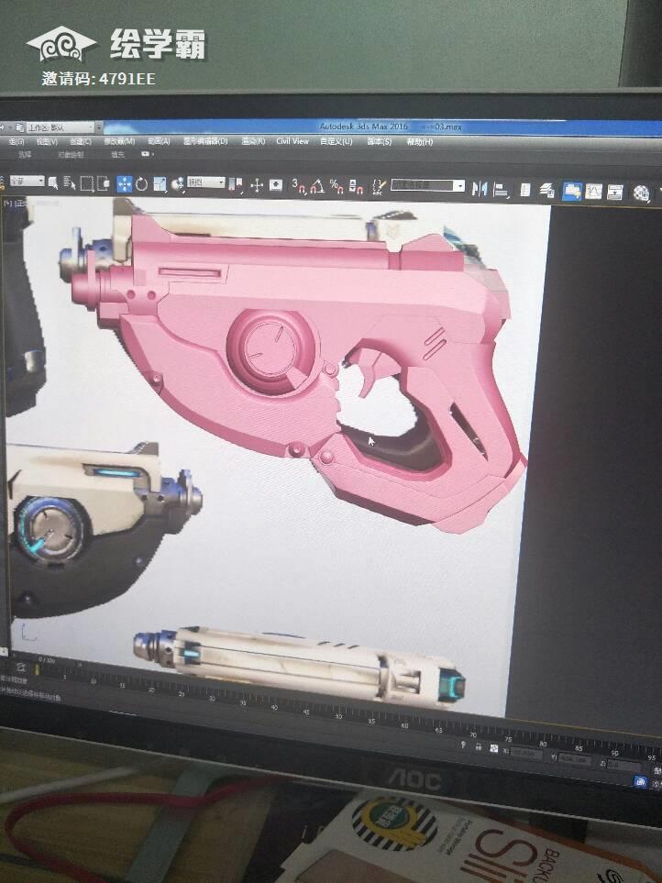The image size is (662, 883).
Task: Open Curve Editor icon
Action: [594, 192]
